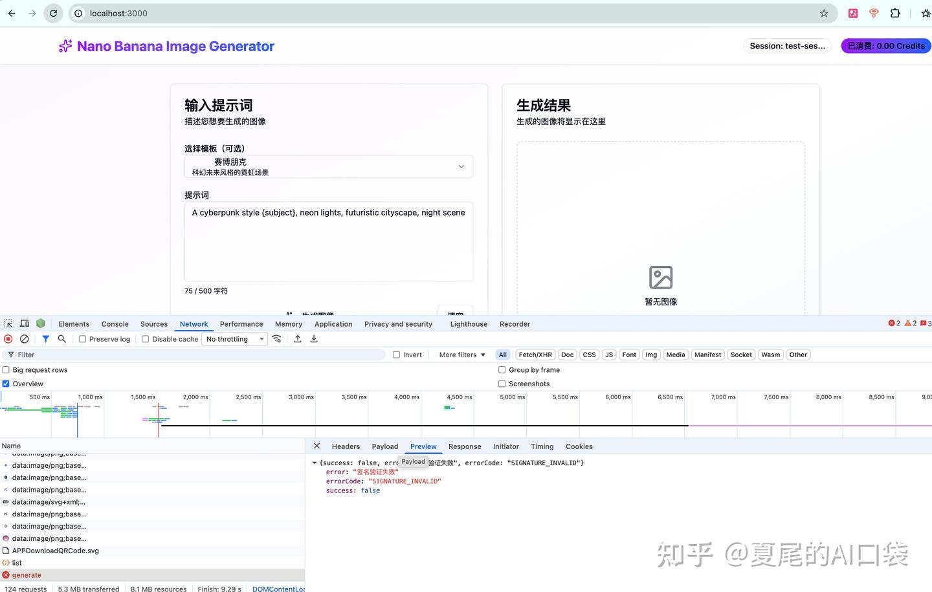Screen dimensions: 932x592
Task: Open network conditions wifi icon
Action: [277, 338]
